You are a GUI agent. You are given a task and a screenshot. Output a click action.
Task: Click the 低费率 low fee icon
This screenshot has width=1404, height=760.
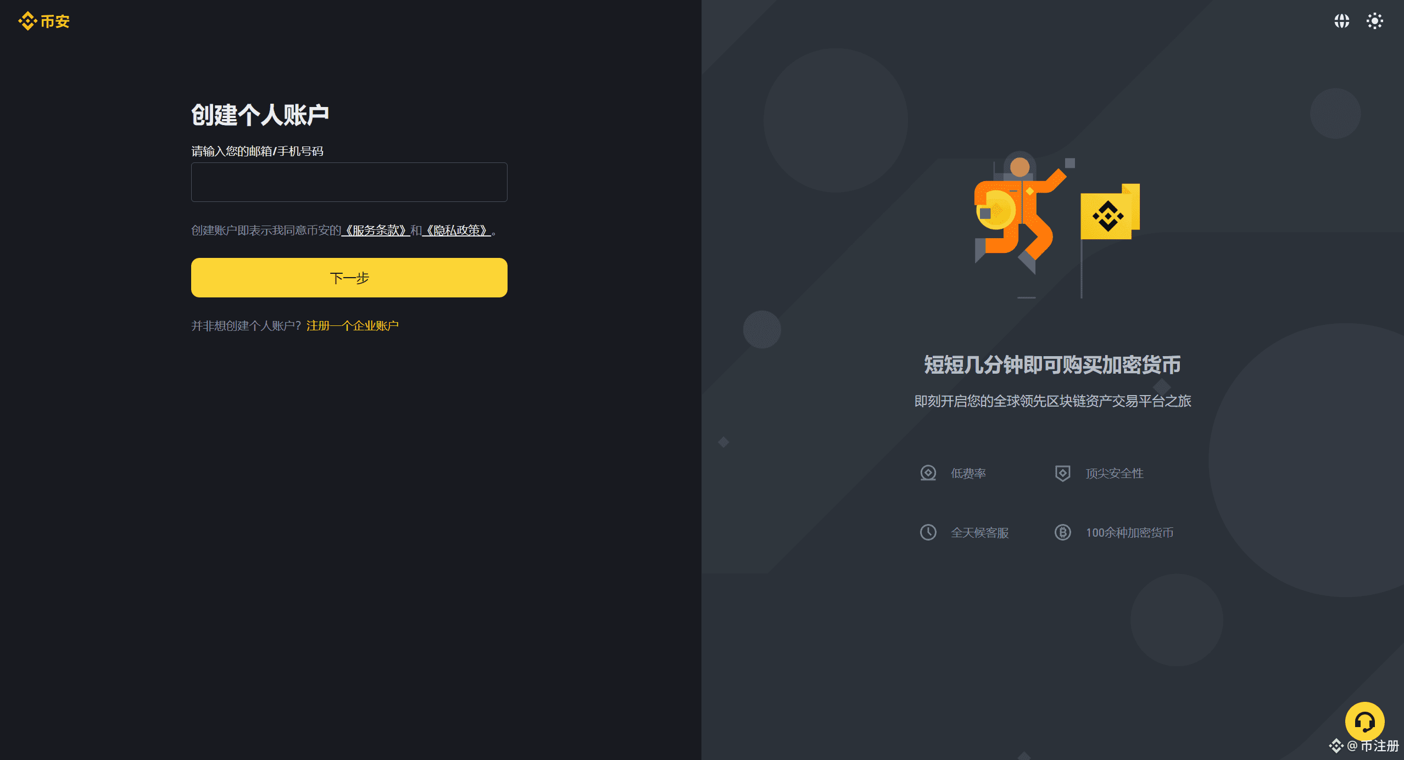point(928,473)
